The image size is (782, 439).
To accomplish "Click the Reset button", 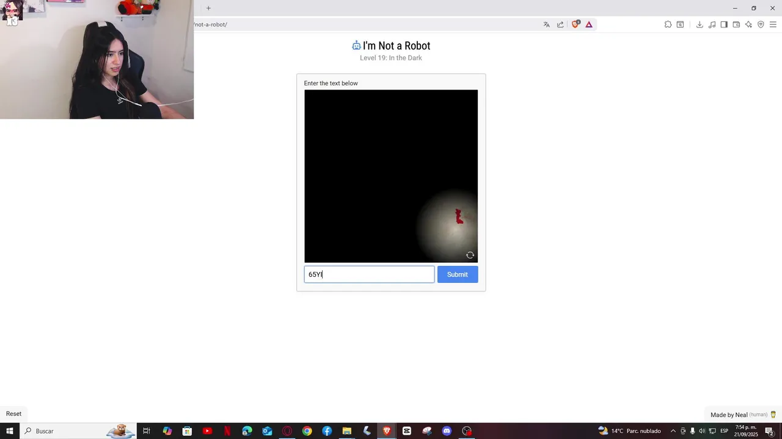I will [13, 413].
